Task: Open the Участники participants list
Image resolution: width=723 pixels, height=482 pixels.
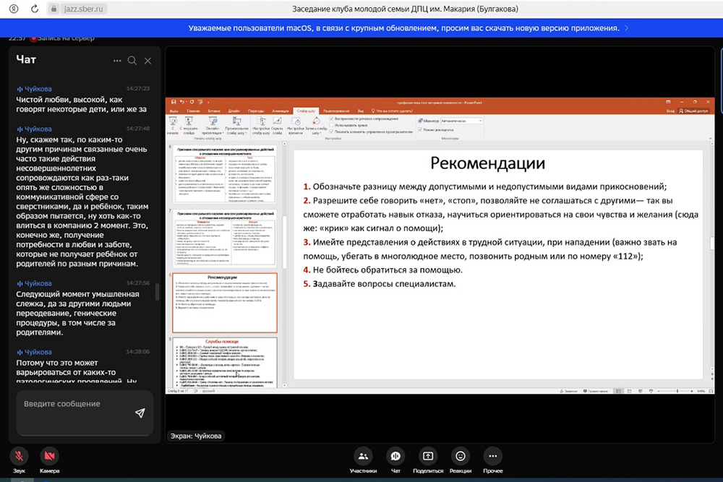Action: tap(363, 456)
